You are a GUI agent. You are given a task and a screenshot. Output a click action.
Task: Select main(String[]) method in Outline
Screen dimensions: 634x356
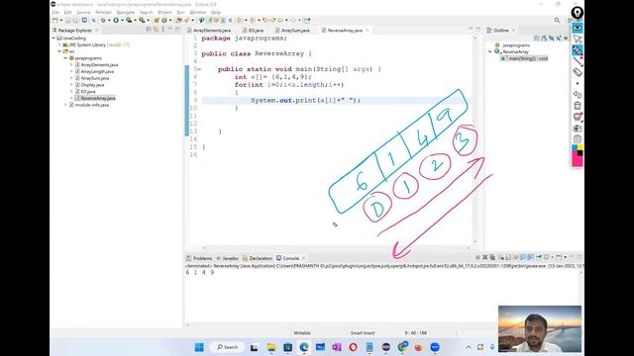pyautogui.click(x=525, y=58)
